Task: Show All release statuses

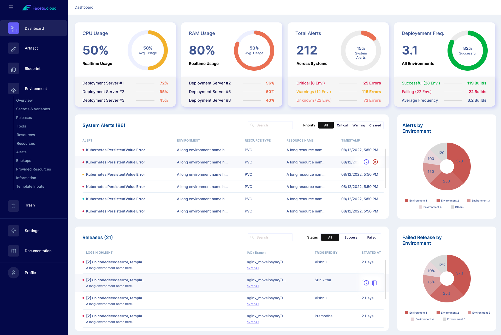Action: (x=330, y=237)
